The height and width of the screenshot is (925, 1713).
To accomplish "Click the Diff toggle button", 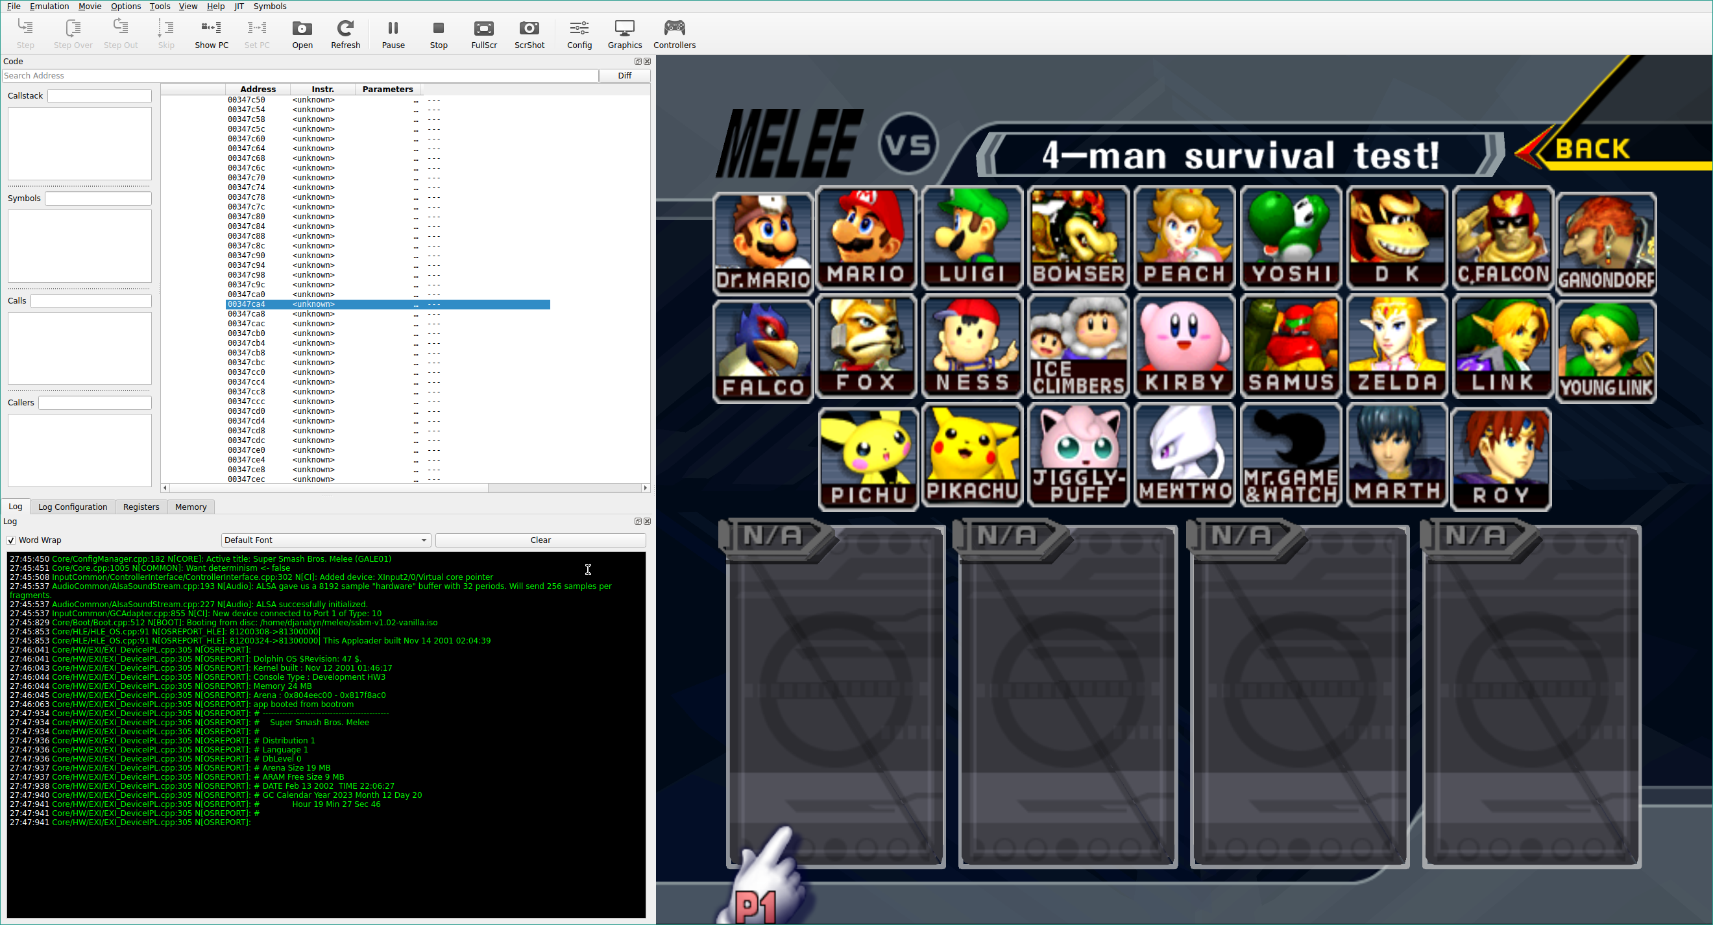I will [x=626, y=75].
